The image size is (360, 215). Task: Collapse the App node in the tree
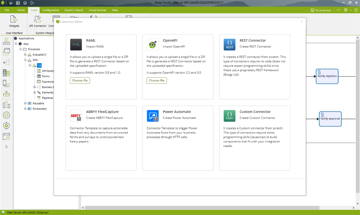pyautogui.click(x=16, y=44)
